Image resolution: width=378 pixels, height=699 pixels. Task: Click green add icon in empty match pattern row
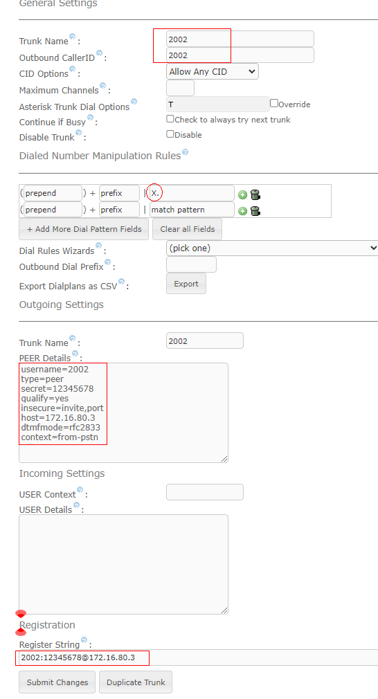[x=242, y=211]
